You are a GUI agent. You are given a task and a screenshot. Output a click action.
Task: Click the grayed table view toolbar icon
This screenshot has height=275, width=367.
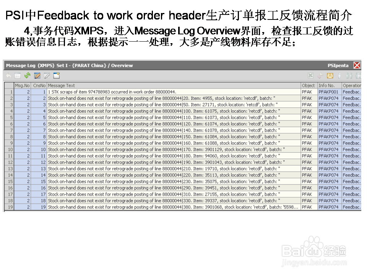pos(18,76)
